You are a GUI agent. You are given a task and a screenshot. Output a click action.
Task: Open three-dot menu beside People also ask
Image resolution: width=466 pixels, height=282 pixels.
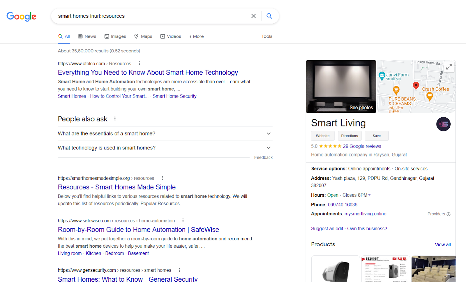[x=115, y=119]
